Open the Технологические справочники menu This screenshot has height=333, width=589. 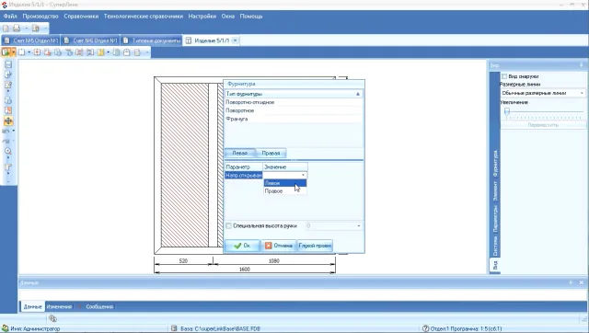coord(144,17)
